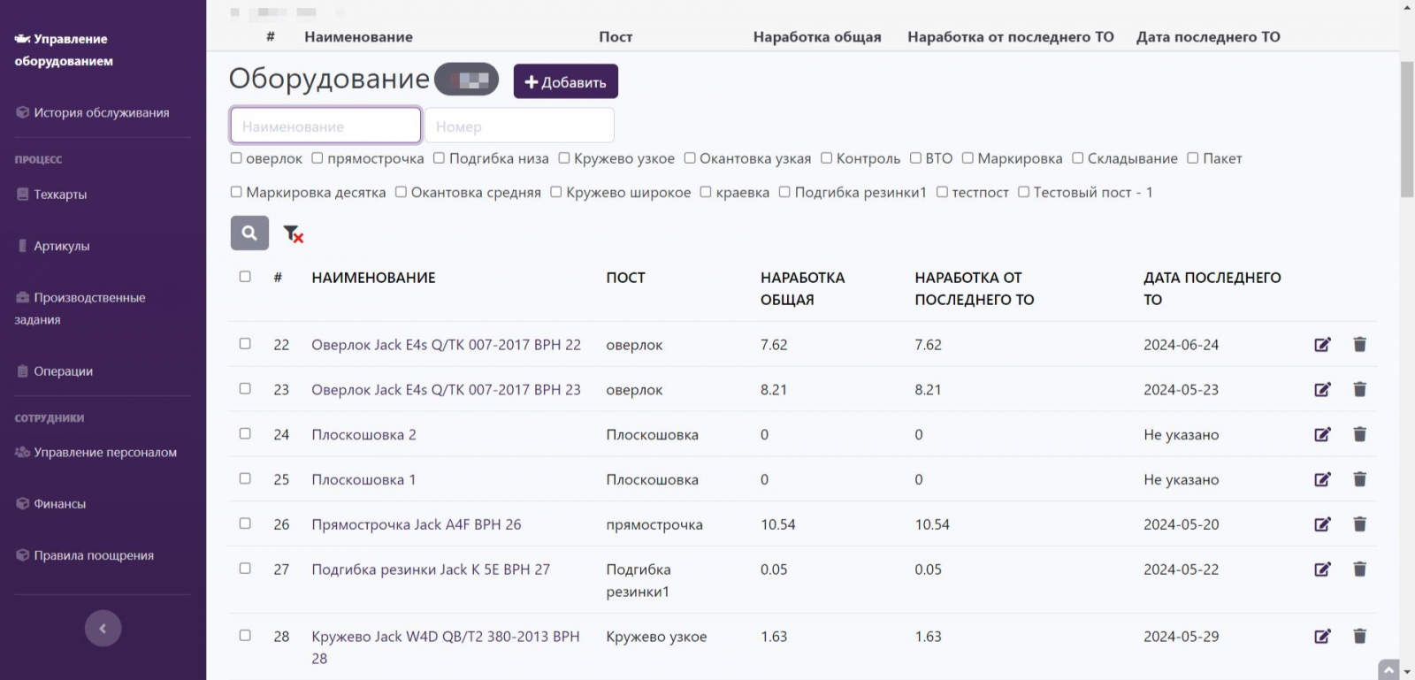Edit row 22 overlock equipment
Viewport: 1415px width, 680px height.
[1322, 345]
